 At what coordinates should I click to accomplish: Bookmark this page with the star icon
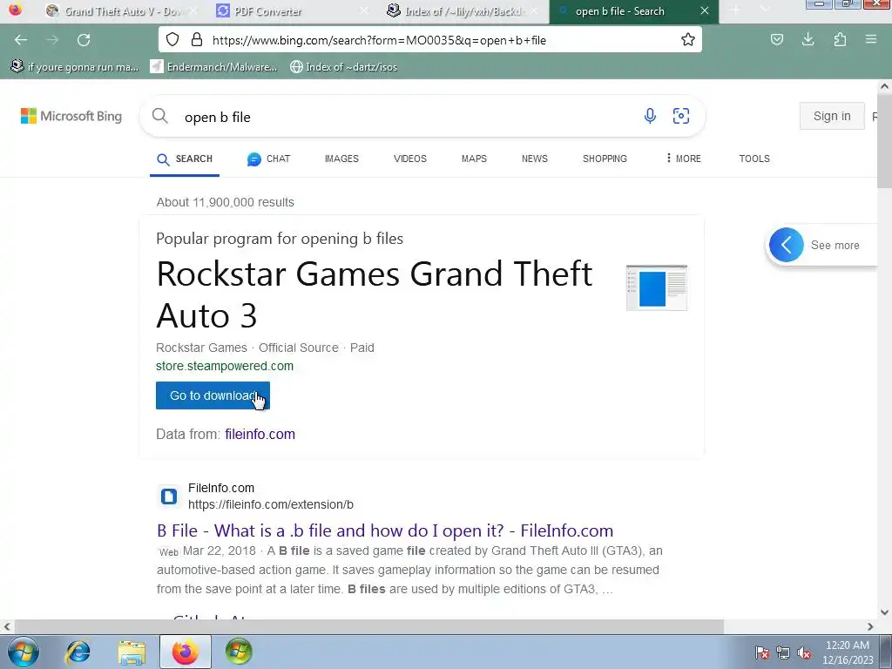(688, 39)
